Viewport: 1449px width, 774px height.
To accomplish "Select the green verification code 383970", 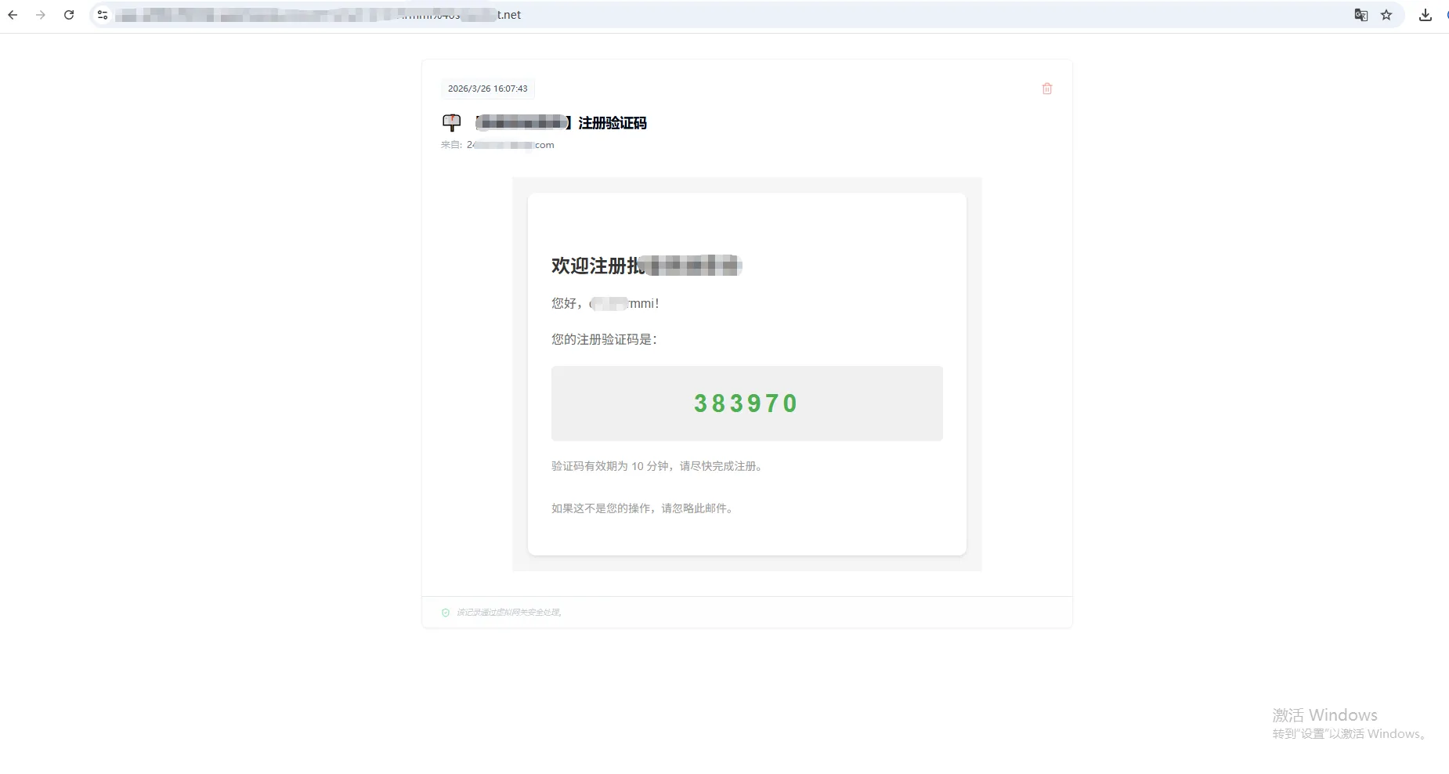I will click(746, 403).
